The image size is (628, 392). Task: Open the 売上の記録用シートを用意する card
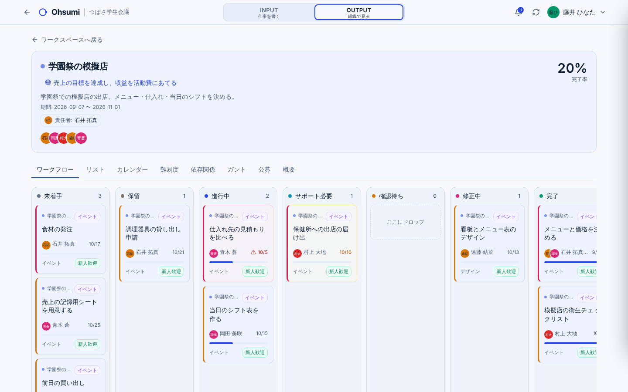click(x=71, y=316)
